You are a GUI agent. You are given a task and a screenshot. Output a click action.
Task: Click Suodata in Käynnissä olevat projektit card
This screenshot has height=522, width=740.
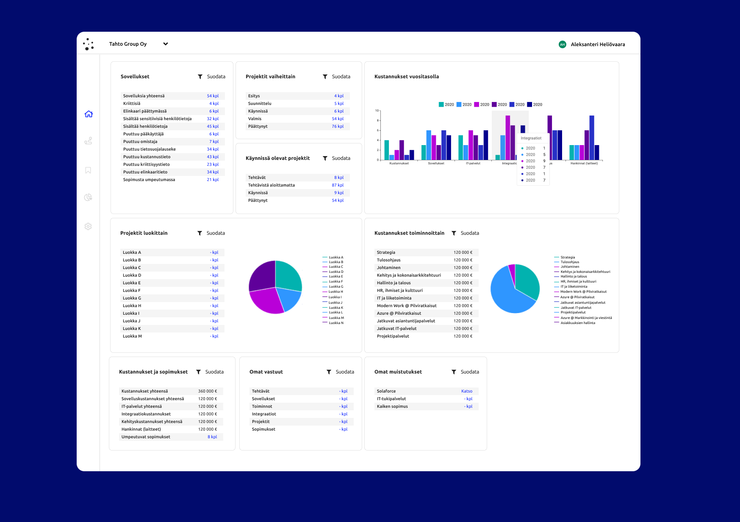pos(341,158)
